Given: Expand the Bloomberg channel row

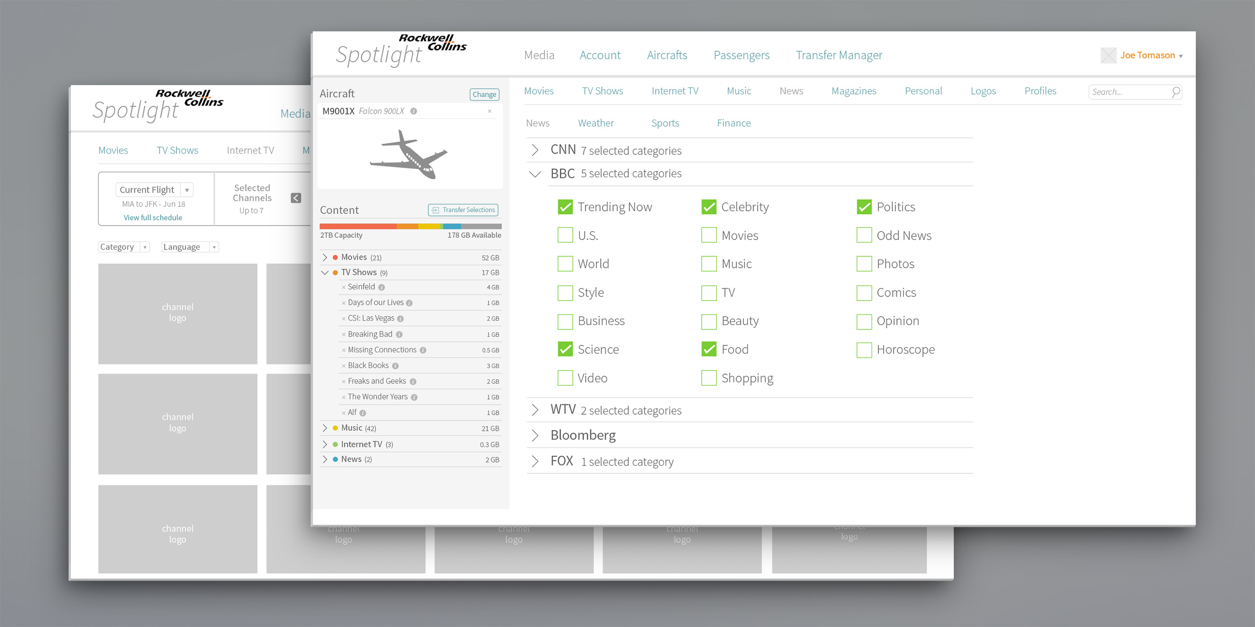Looking at the screenshot, I should (x=535, y=435).
